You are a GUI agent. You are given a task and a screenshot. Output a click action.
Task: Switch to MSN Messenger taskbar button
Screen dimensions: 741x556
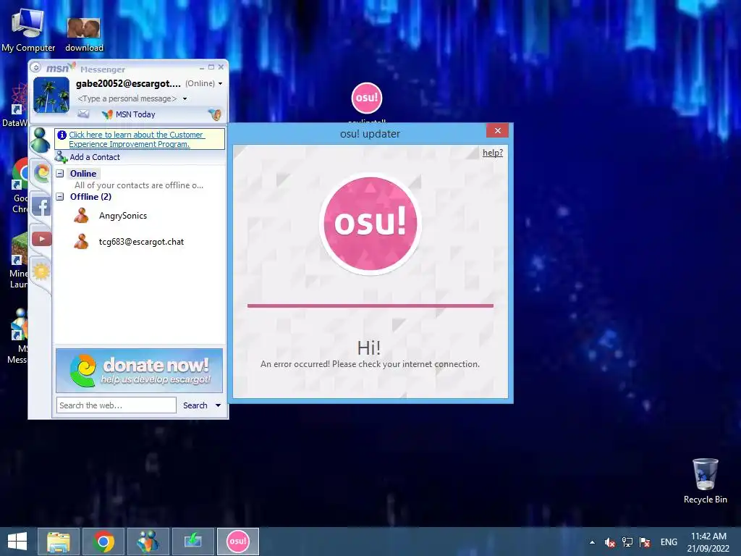(148, 542)
